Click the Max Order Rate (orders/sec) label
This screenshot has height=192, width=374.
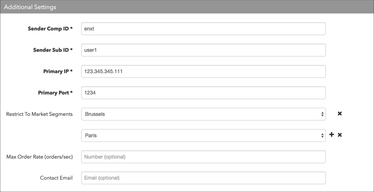[x=40, y=157]
